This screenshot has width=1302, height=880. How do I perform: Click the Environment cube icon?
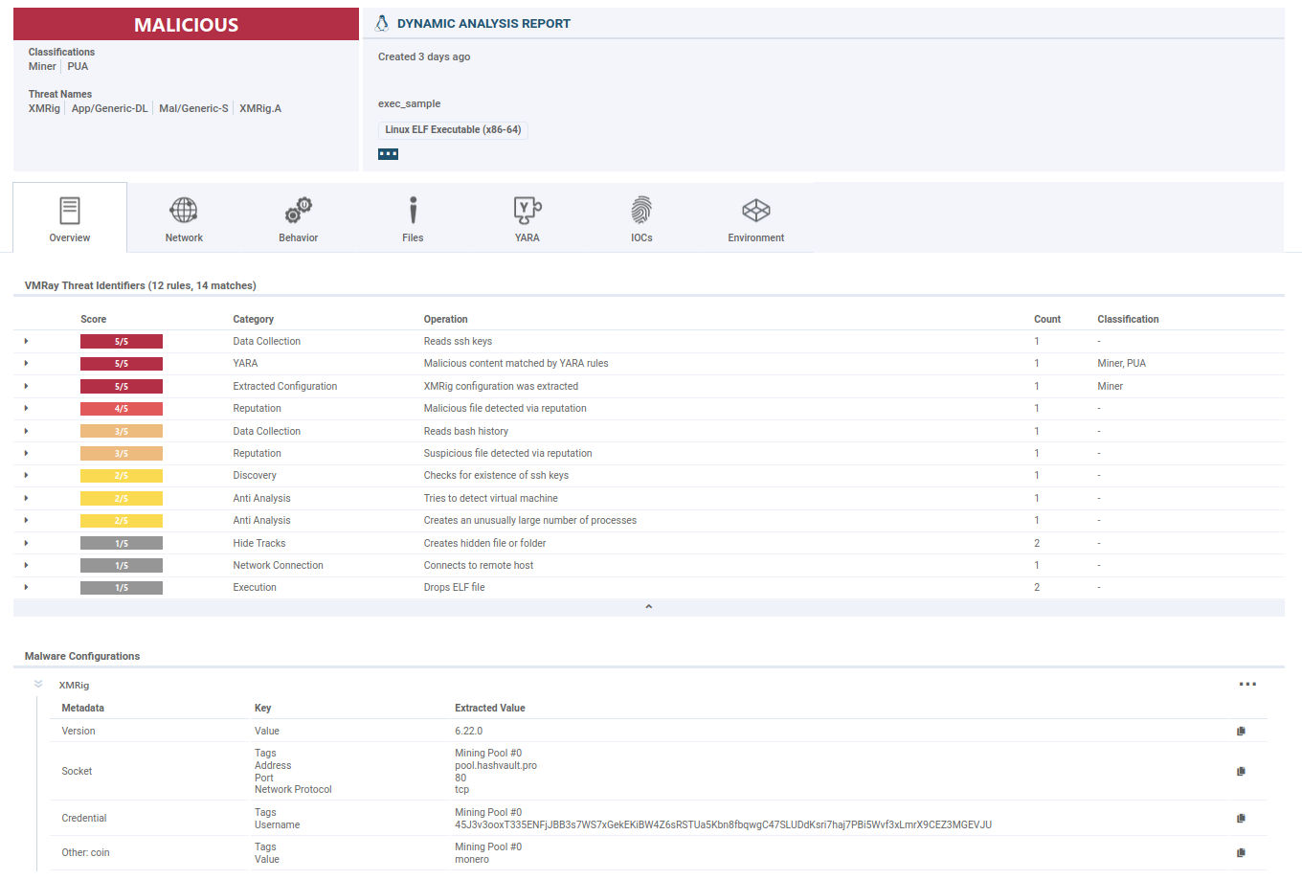click(x=756, y=210)
